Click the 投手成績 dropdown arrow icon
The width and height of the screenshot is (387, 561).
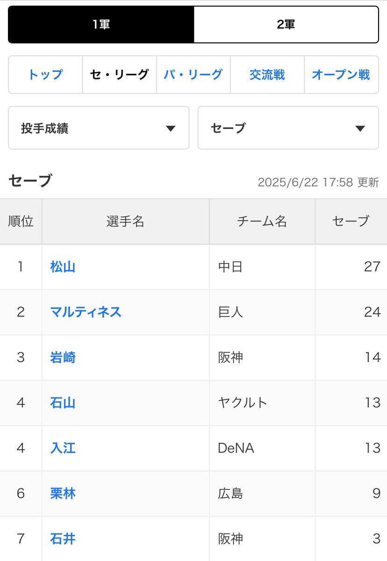tap(171, 129)
